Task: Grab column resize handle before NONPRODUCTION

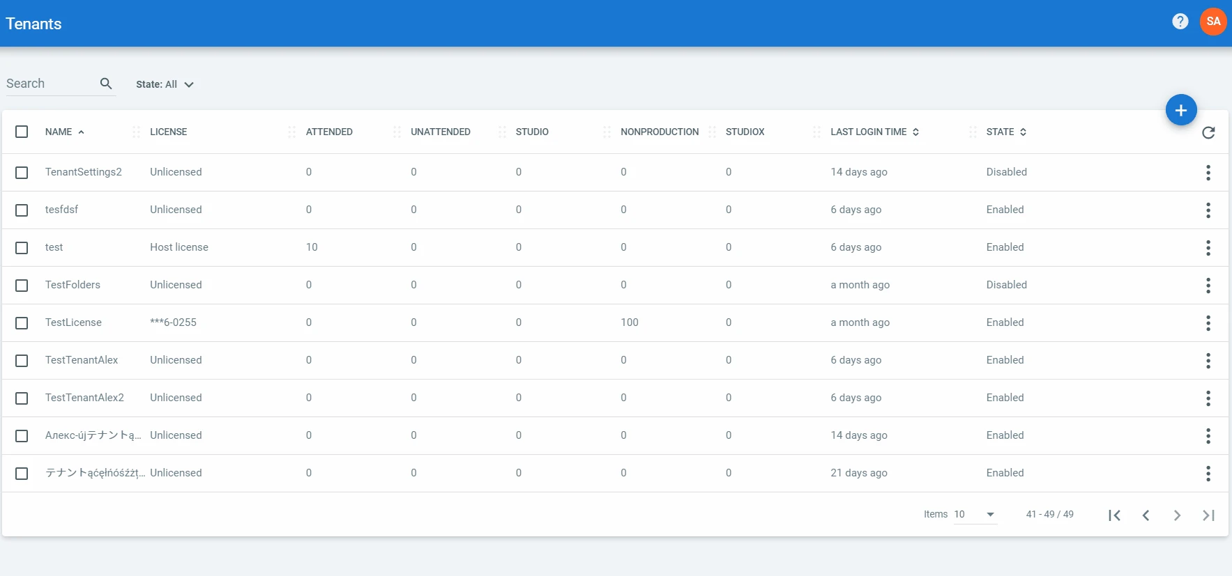Action: 607,132
